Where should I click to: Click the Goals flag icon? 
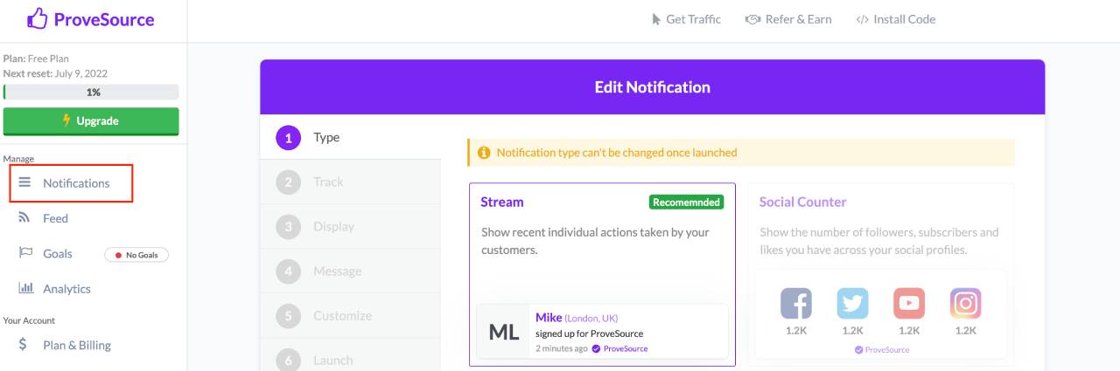(25, 253)
